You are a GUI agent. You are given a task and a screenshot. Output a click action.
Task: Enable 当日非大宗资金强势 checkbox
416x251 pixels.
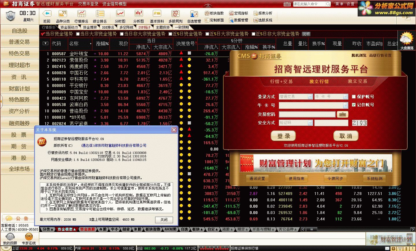[122, 34]
